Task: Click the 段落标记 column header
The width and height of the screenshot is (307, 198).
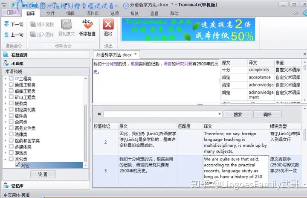Action: (x=106, y=126)
